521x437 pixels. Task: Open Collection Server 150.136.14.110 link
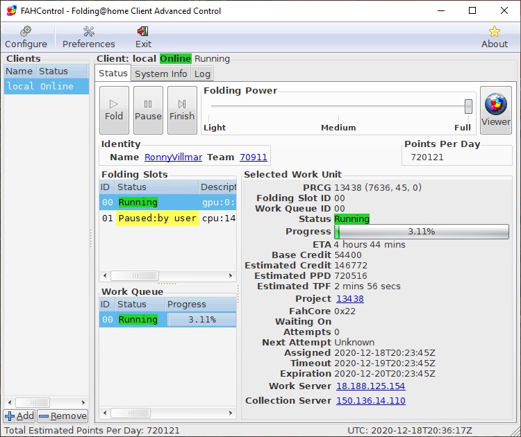click(x=371, y=400)
